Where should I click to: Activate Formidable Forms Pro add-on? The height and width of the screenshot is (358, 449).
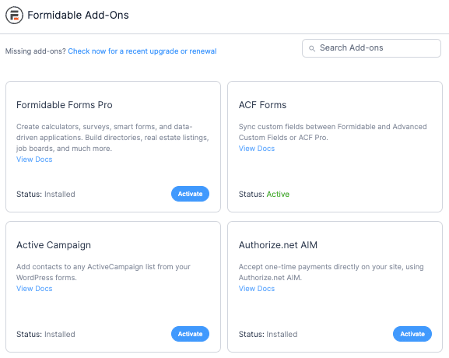(190, 194)
